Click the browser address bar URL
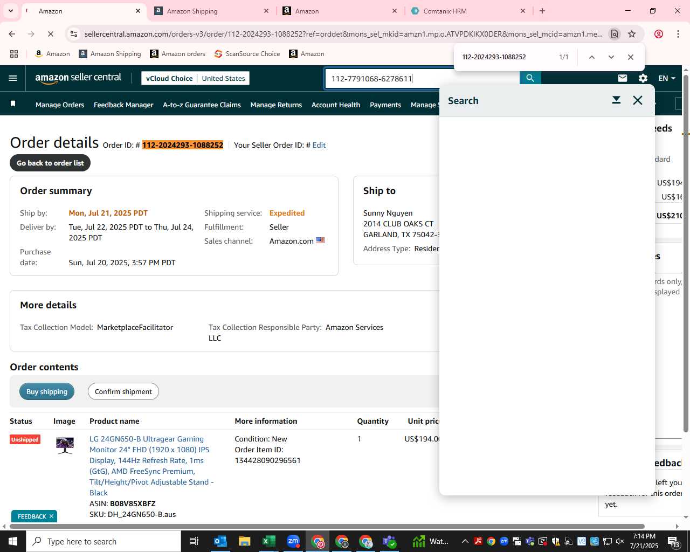The image size is (690, 552). (x=343, y=34)
